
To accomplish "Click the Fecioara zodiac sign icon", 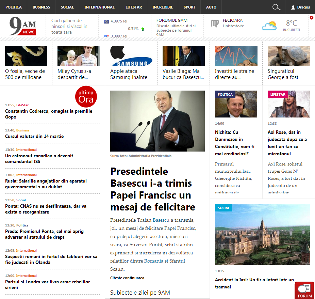I will (215, 23).
